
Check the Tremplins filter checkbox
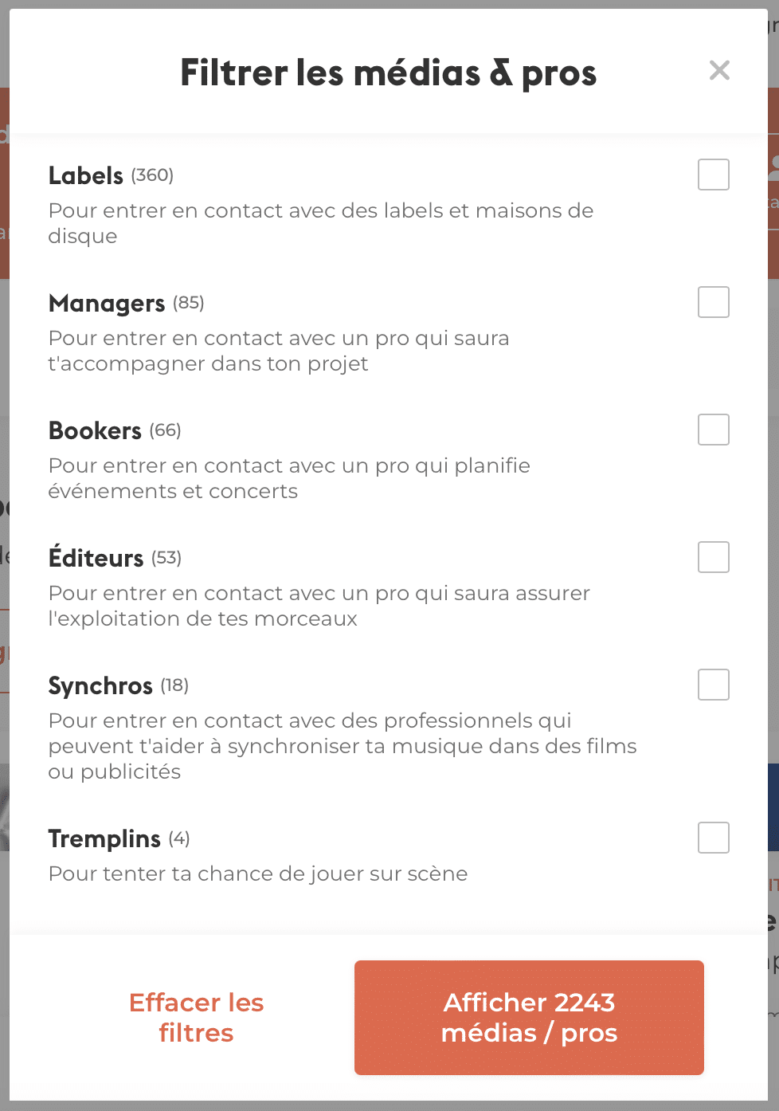[x=714, y=838]
